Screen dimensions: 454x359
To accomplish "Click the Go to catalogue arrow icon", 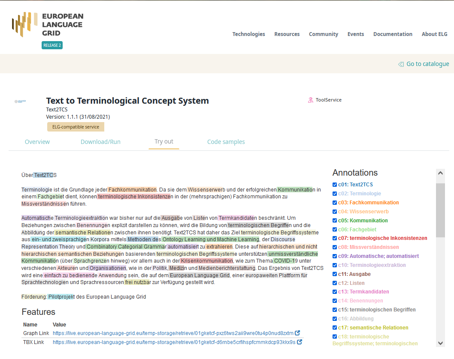I will pyautogui.click(x=401, y=64).
